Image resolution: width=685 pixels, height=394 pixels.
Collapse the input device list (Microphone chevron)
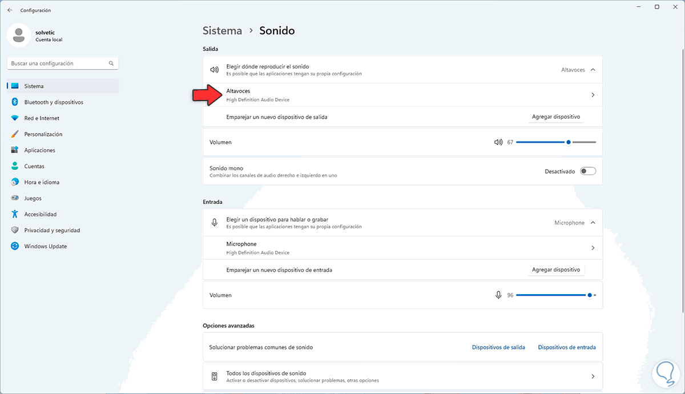click(593, 223)
